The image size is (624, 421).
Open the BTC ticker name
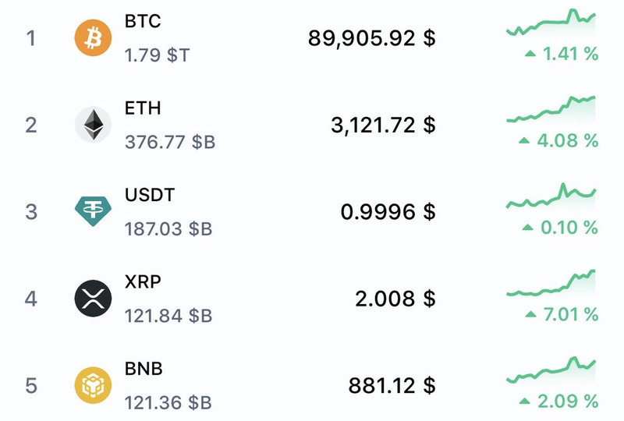coord(143,21)
